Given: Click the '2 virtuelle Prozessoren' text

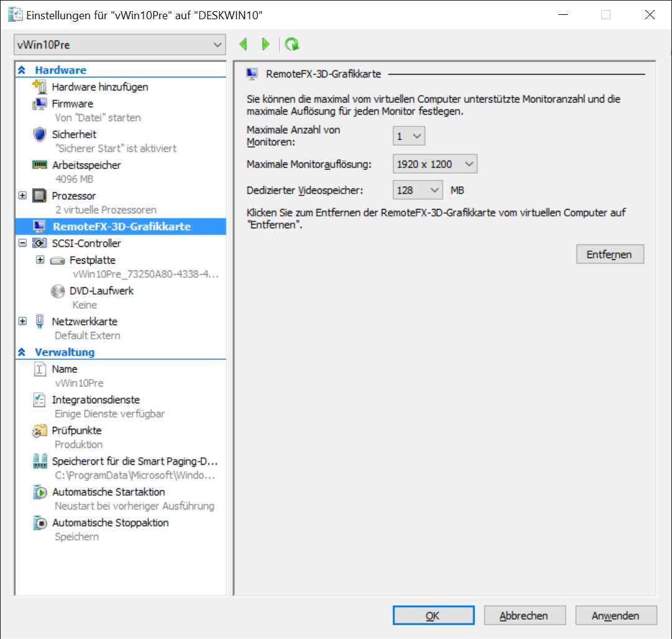Looking at the screenshot, I should click(x=106, y=210).
